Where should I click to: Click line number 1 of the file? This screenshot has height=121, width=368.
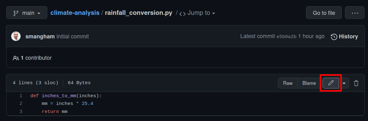[x=21, y=96]
